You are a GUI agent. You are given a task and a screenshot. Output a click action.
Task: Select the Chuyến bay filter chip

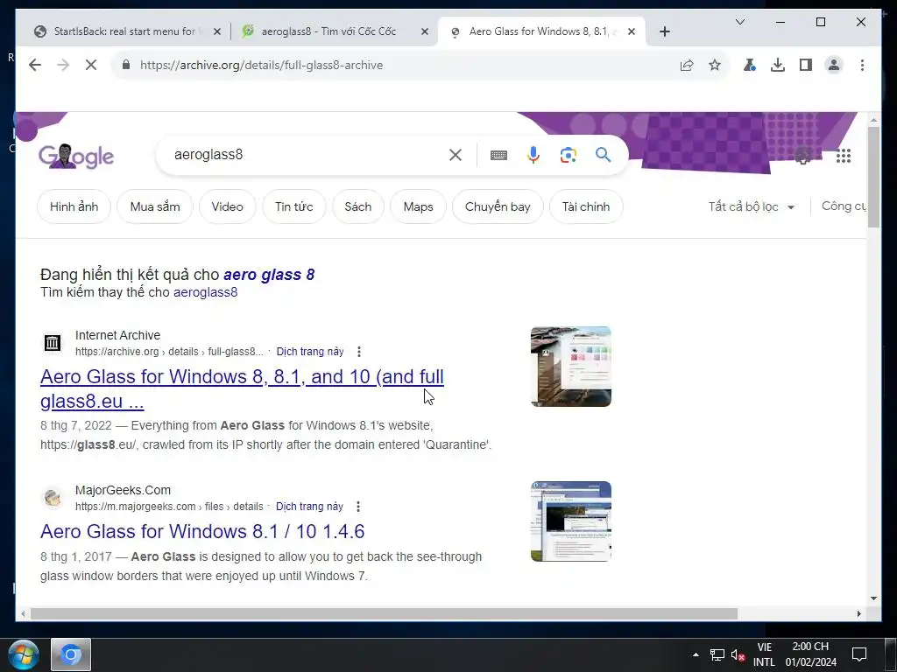click(498, 206)
